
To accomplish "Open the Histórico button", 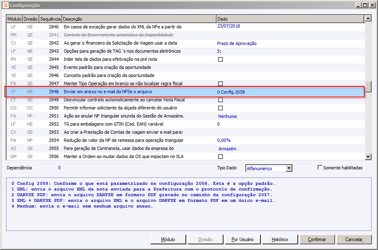I will (x=280, y=240).
